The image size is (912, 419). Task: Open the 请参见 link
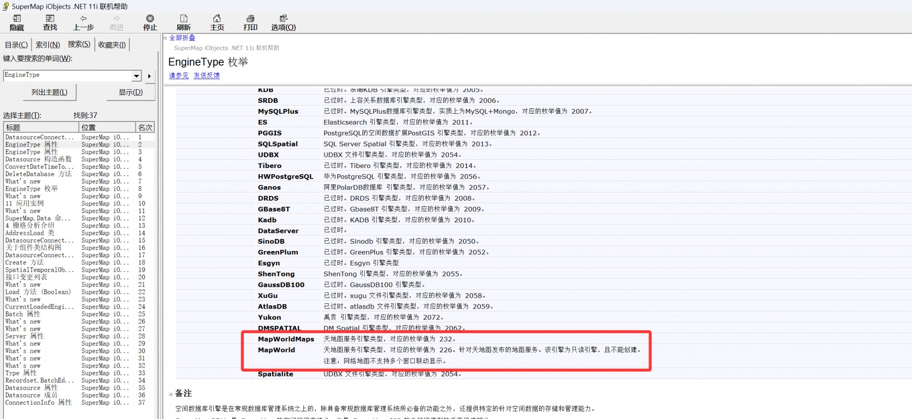click(179, 75)
